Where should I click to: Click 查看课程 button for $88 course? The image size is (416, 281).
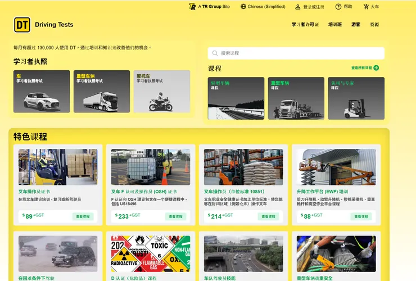pyautogui.click(x=361, y=216)
